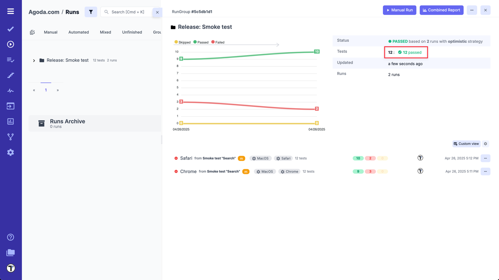Open Pulse via the heartbeat sidebar icon
The height and width of the screenshot is (280, 499).
11,91
